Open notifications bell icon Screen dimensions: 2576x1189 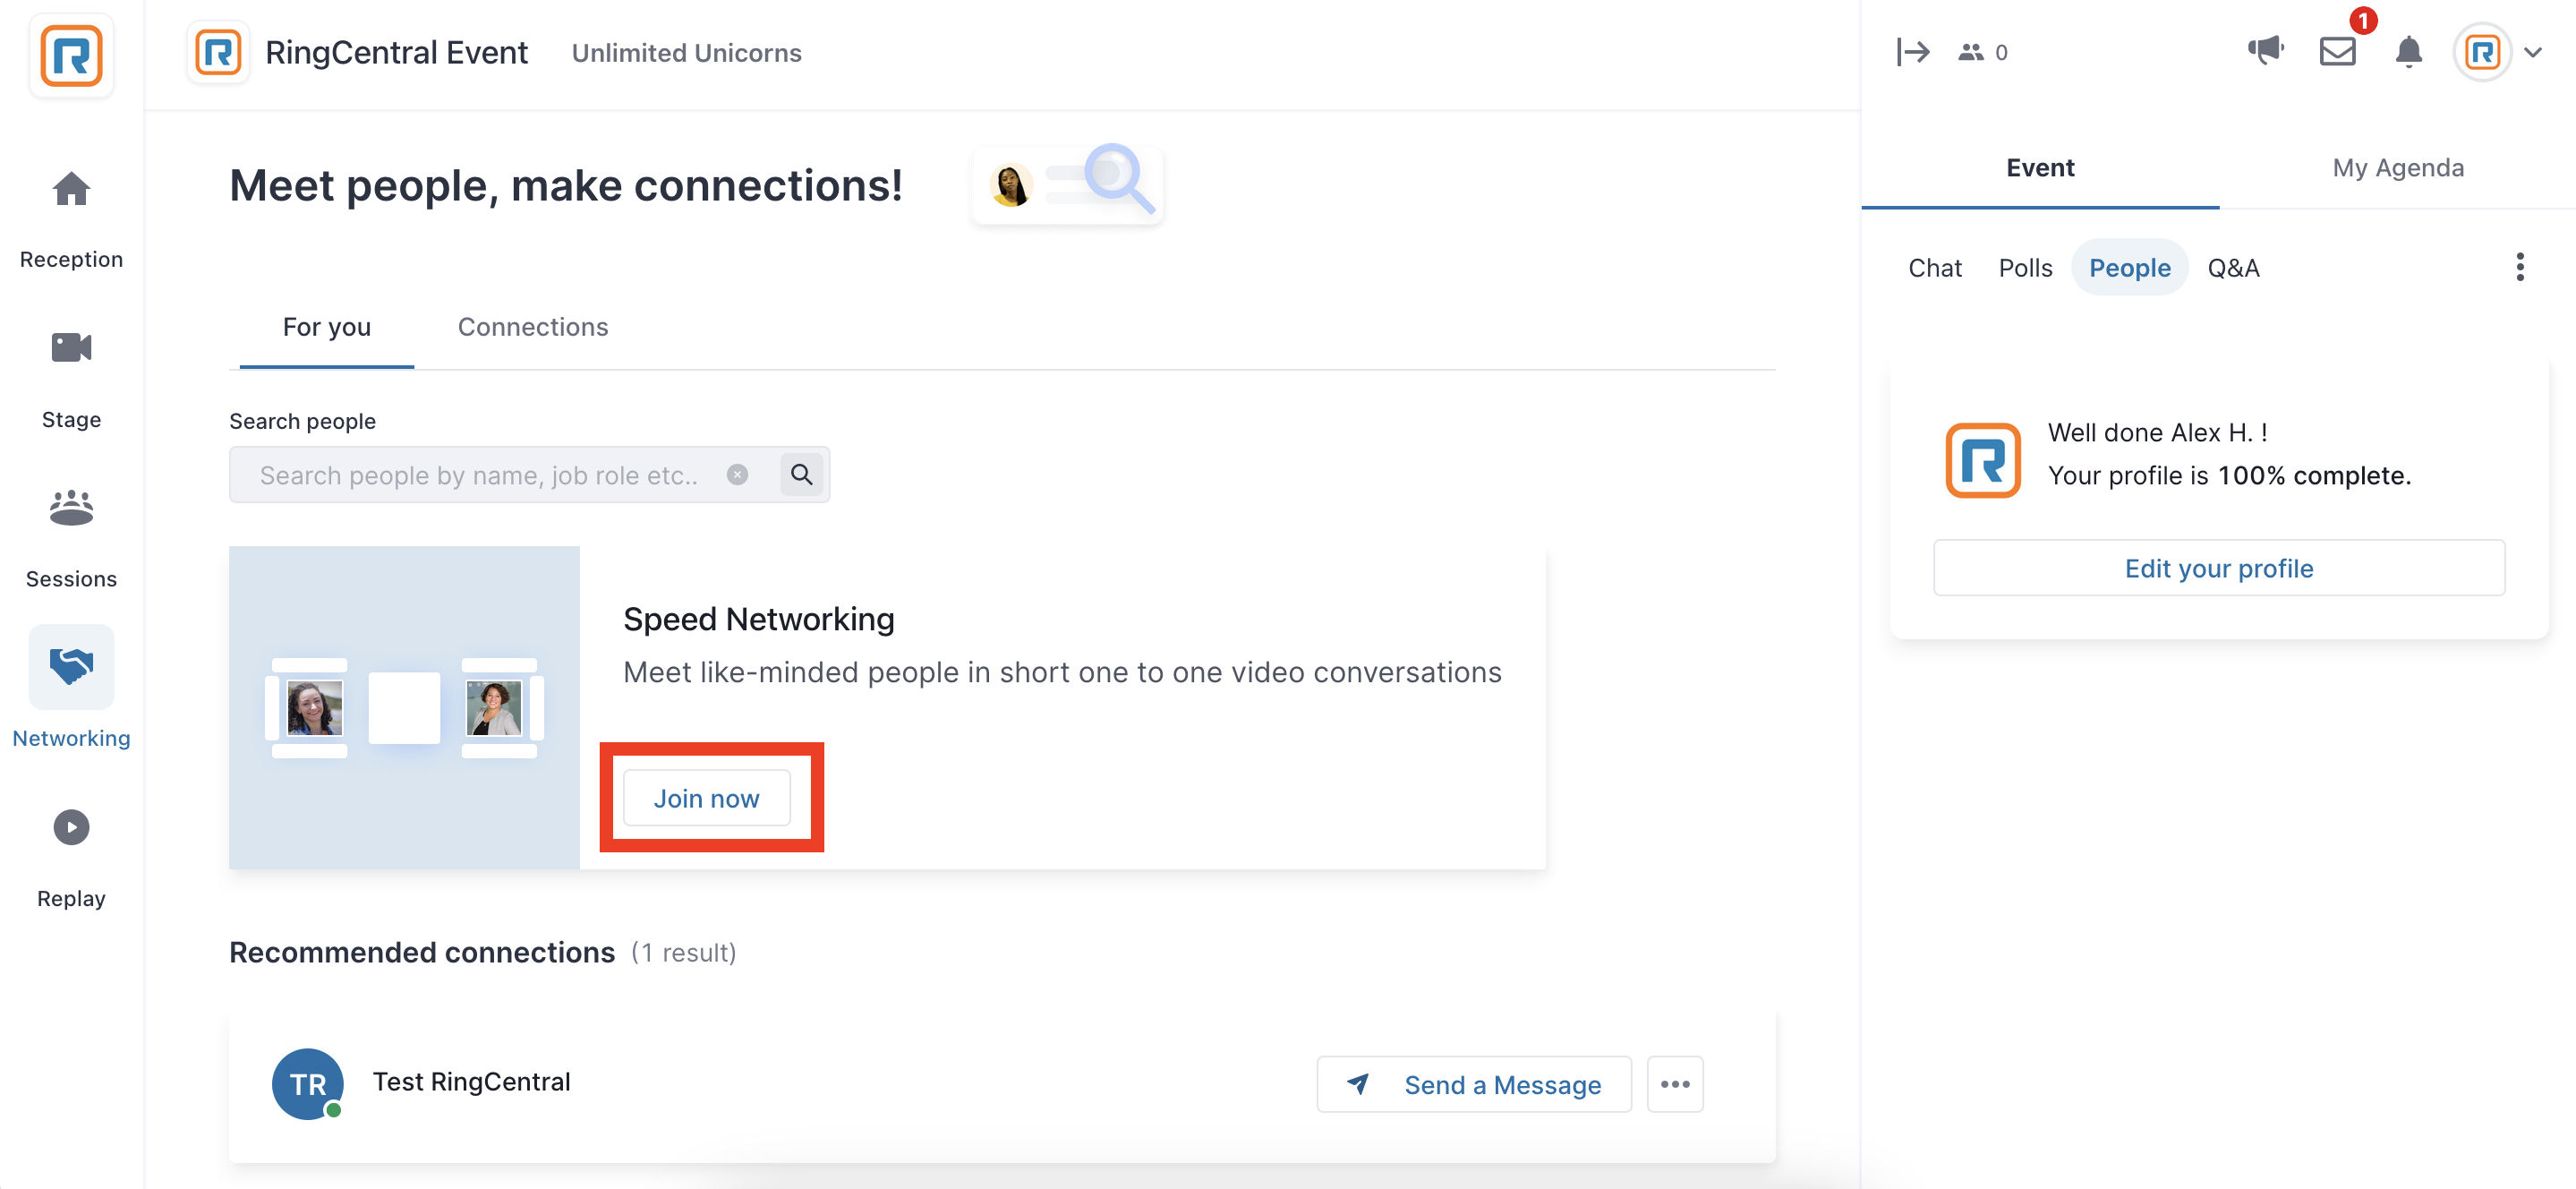(x=2408, y=52)
